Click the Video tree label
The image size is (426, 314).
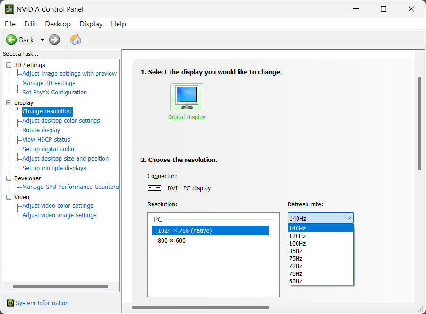tap(22, 197)
